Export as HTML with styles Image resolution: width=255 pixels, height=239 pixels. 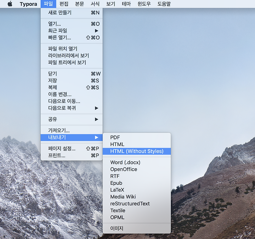137,144
